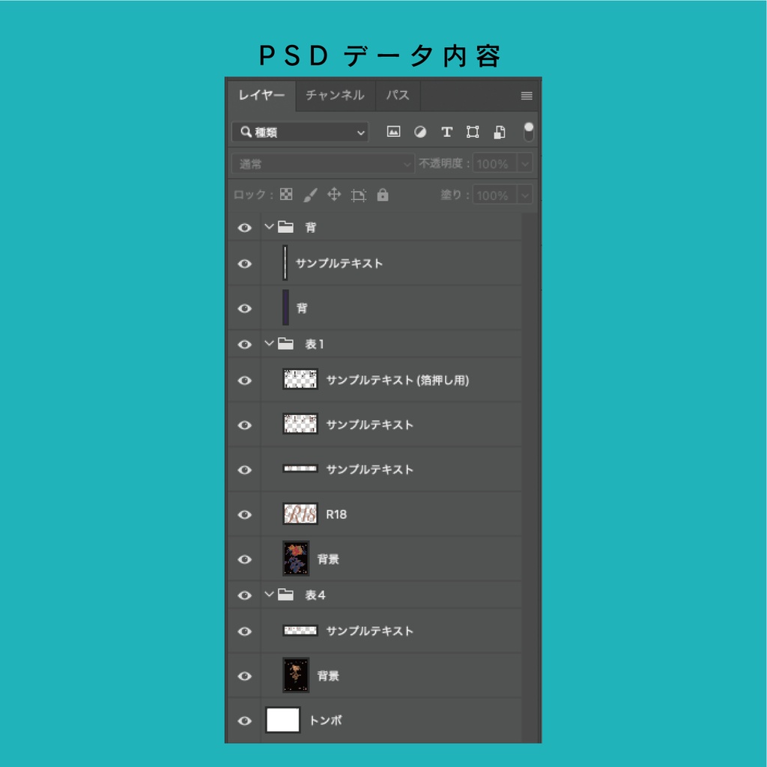Toggle the layer filtering on/off switch
The image size is (767, 767).
click(x=528, y=132)
